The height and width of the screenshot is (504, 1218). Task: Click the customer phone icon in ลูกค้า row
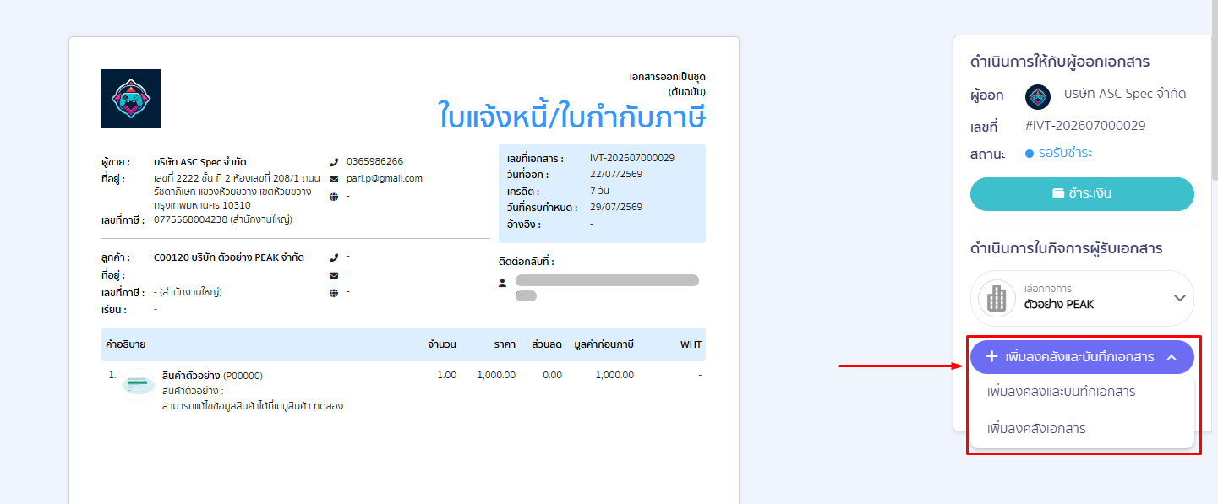pyautogui.click(x=334, y=257)
